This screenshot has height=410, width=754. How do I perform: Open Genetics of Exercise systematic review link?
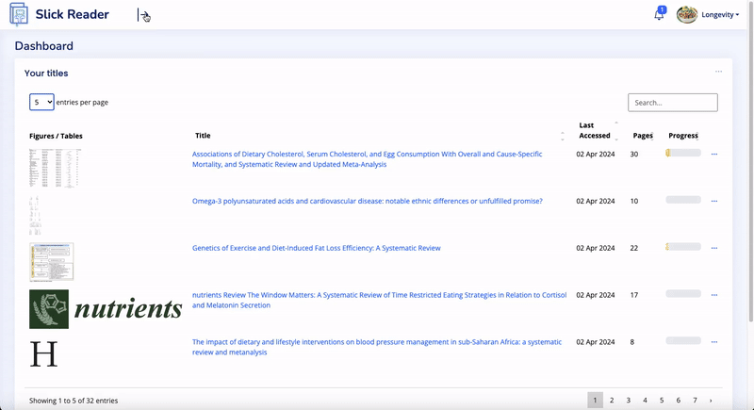[316, 248]
